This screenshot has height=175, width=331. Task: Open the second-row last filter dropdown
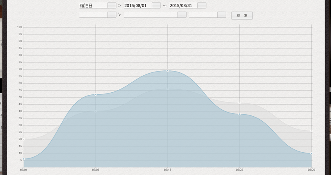pyautogui.click(x=221, y=15)
